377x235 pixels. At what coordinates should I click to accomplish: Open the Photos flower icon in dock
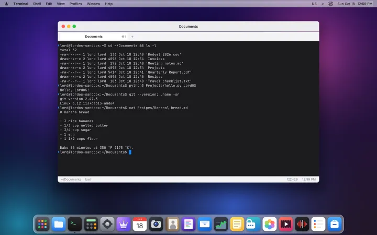pos(270,224)
